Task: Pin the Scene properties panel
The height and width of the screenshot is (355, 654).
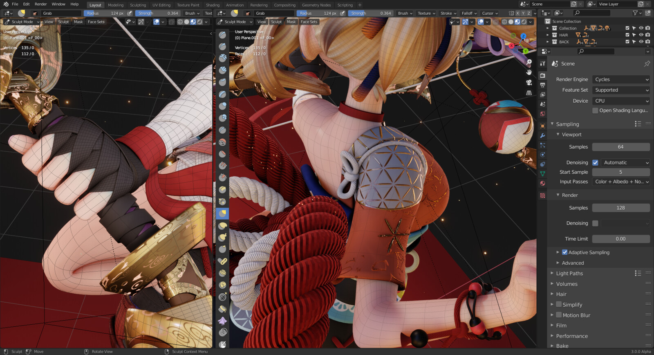Action: 647,64
